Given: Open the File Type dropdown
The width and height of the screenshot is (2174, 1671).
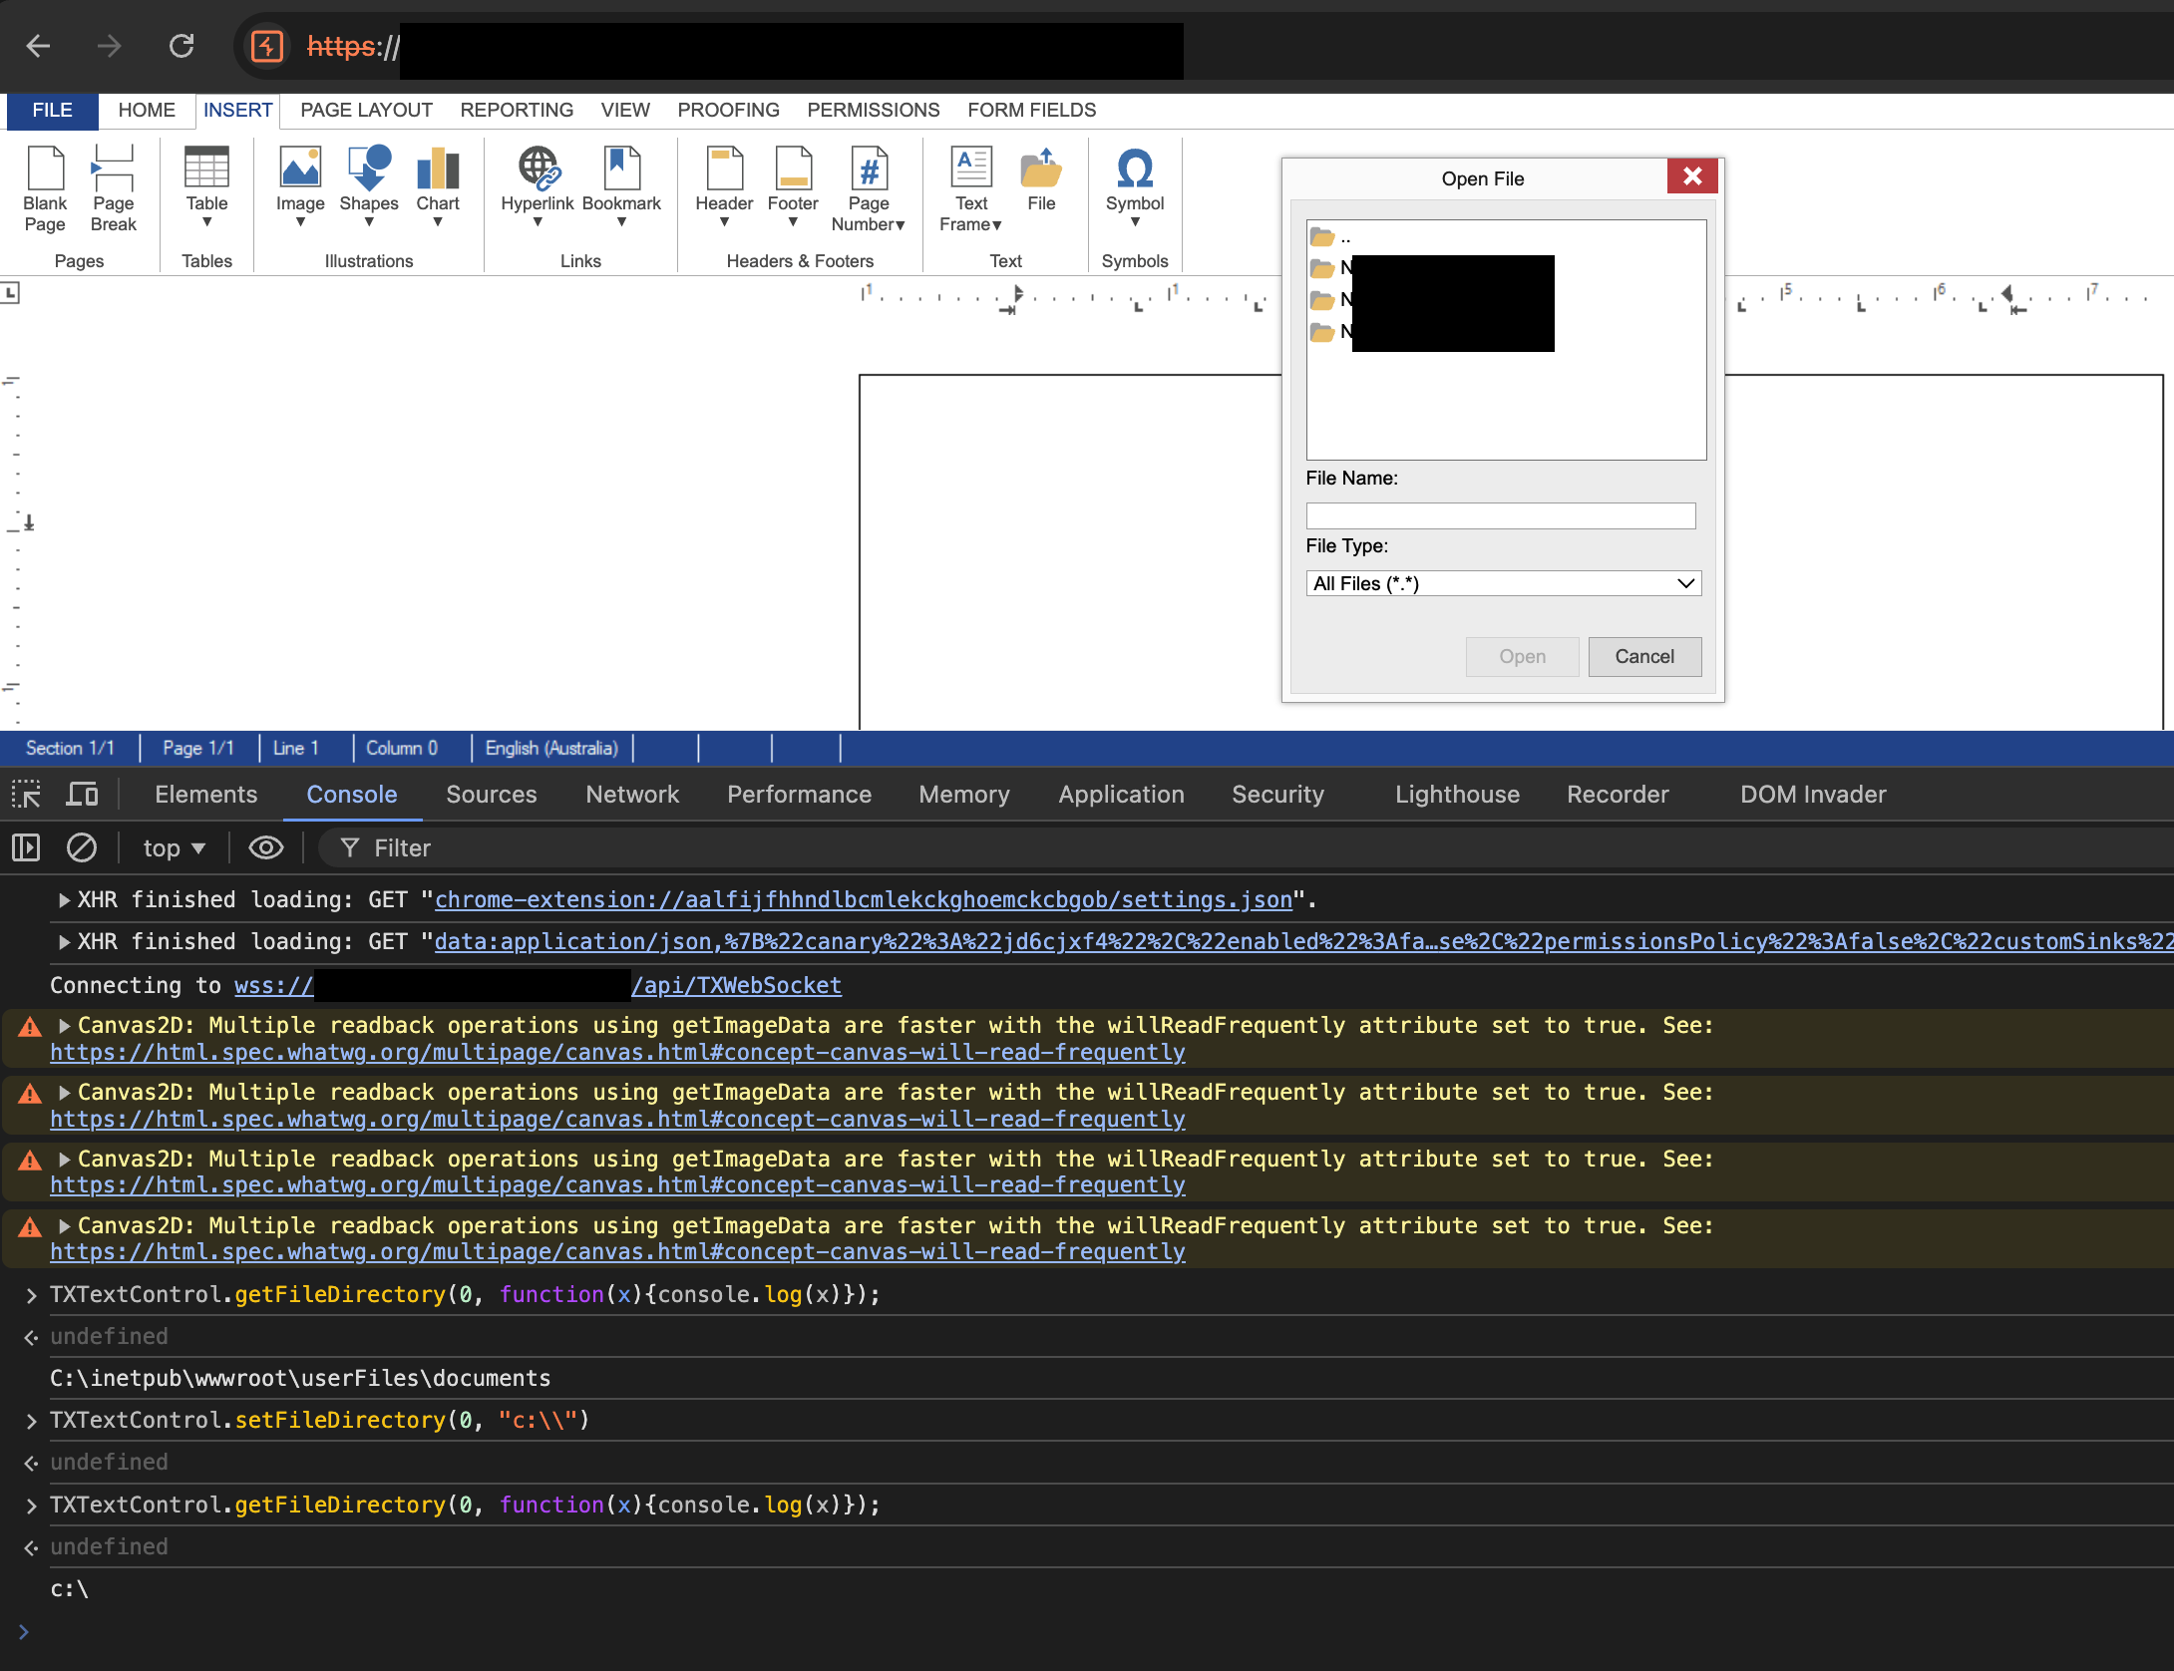Looking at the screenshot, I should pyautogui.click(x=1503, y=583).
